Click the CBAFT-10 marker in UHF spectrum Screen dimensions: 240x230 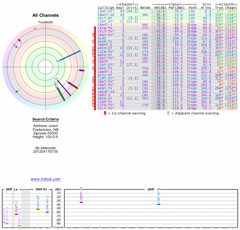pyautogui.click(x=81, y=202)
